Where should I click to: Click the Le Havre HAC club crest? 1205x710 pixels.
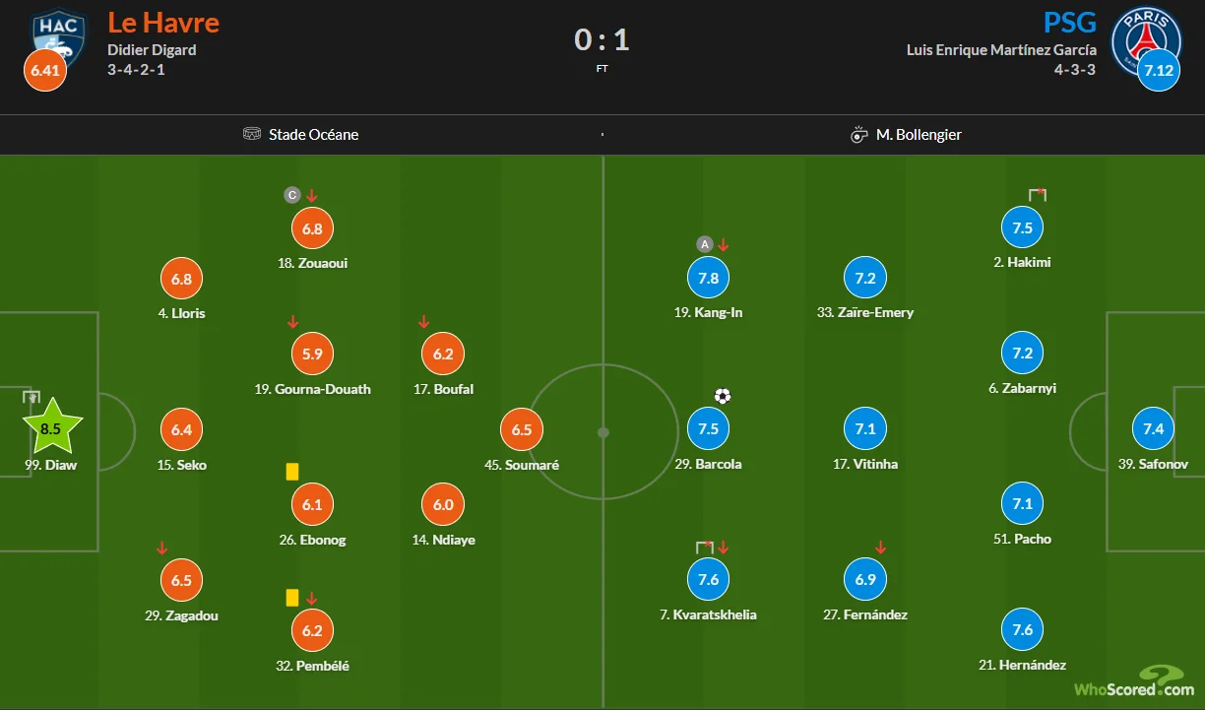tap(58, 35)
